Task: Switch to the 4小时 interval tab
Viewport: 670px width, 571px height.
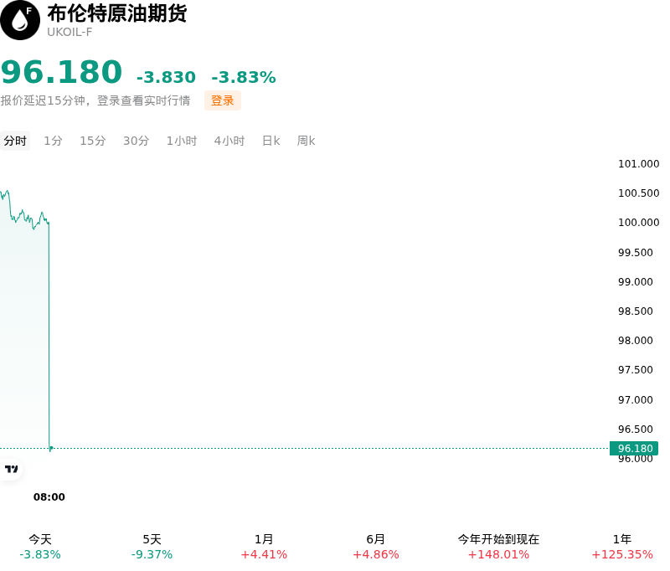Action: (229, 141)
